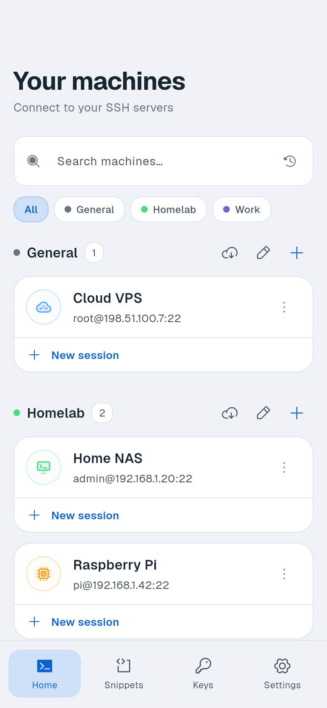Filter machines by Homelab chip

(x=169, y=209)
